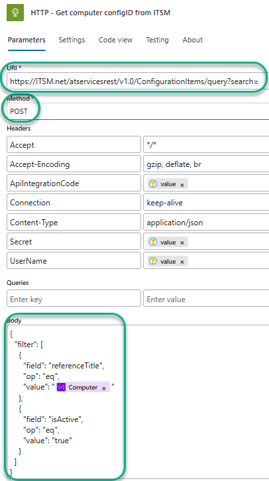Click the */* header value field
This screenshot has width=269, height=481.
(206, 145)
